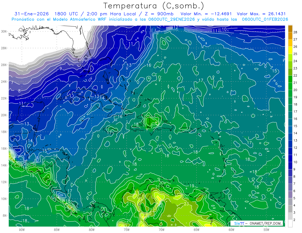Click the brown swatch above 28 on the scale
302x233 pixels.
tap(290, 28)
